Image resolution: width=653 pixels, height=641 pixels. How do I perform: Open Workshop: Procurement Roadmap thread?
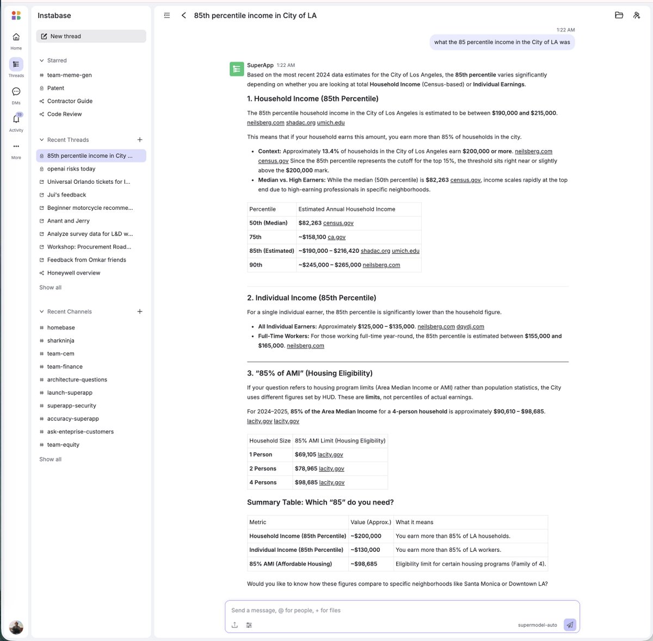coord(91,247)
